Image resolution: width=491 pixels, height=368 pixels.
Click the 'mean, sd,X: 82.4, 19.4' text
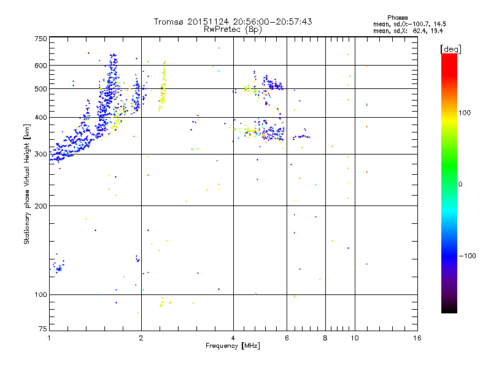(408, 31)
